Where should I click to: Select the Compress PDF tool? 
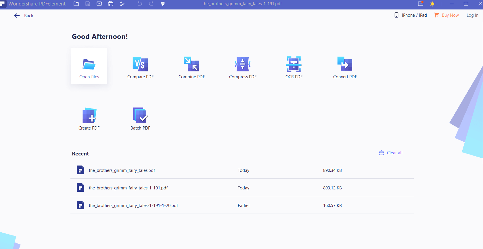(243, 67)
